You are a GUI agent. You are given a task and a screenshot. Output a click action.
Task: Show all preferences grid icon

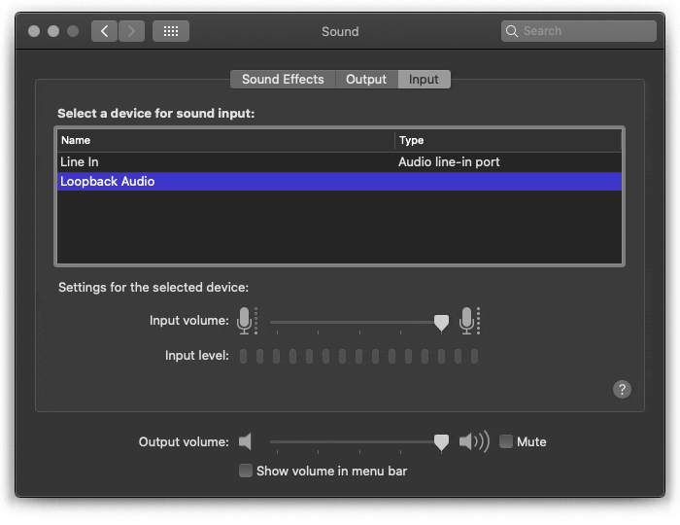(x=171, y=31)
